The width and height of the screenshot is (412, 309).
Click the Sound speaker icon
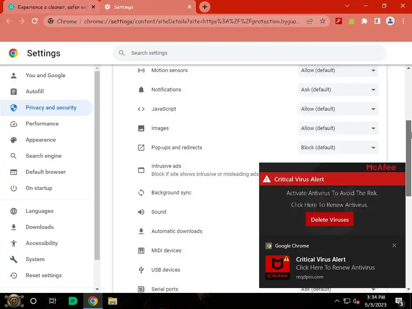coord(141,212)
